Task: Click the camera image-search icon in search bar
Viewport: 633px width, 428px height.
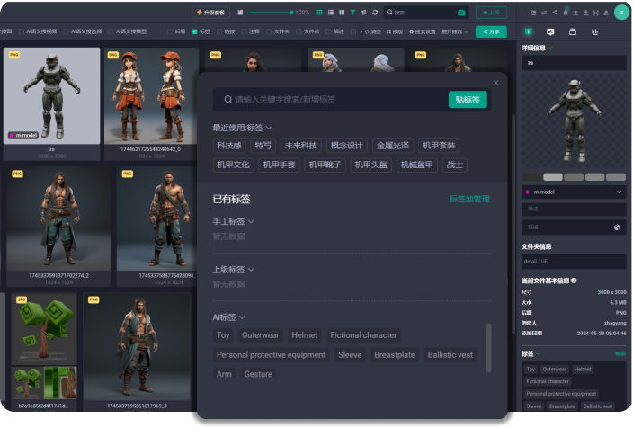Action: point(461,13)
